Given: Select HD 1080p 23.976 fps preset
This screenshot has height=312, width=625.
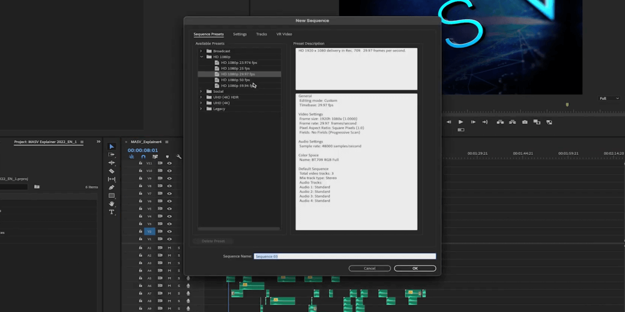Looking at the screenshot, I should tap(239, 62).
